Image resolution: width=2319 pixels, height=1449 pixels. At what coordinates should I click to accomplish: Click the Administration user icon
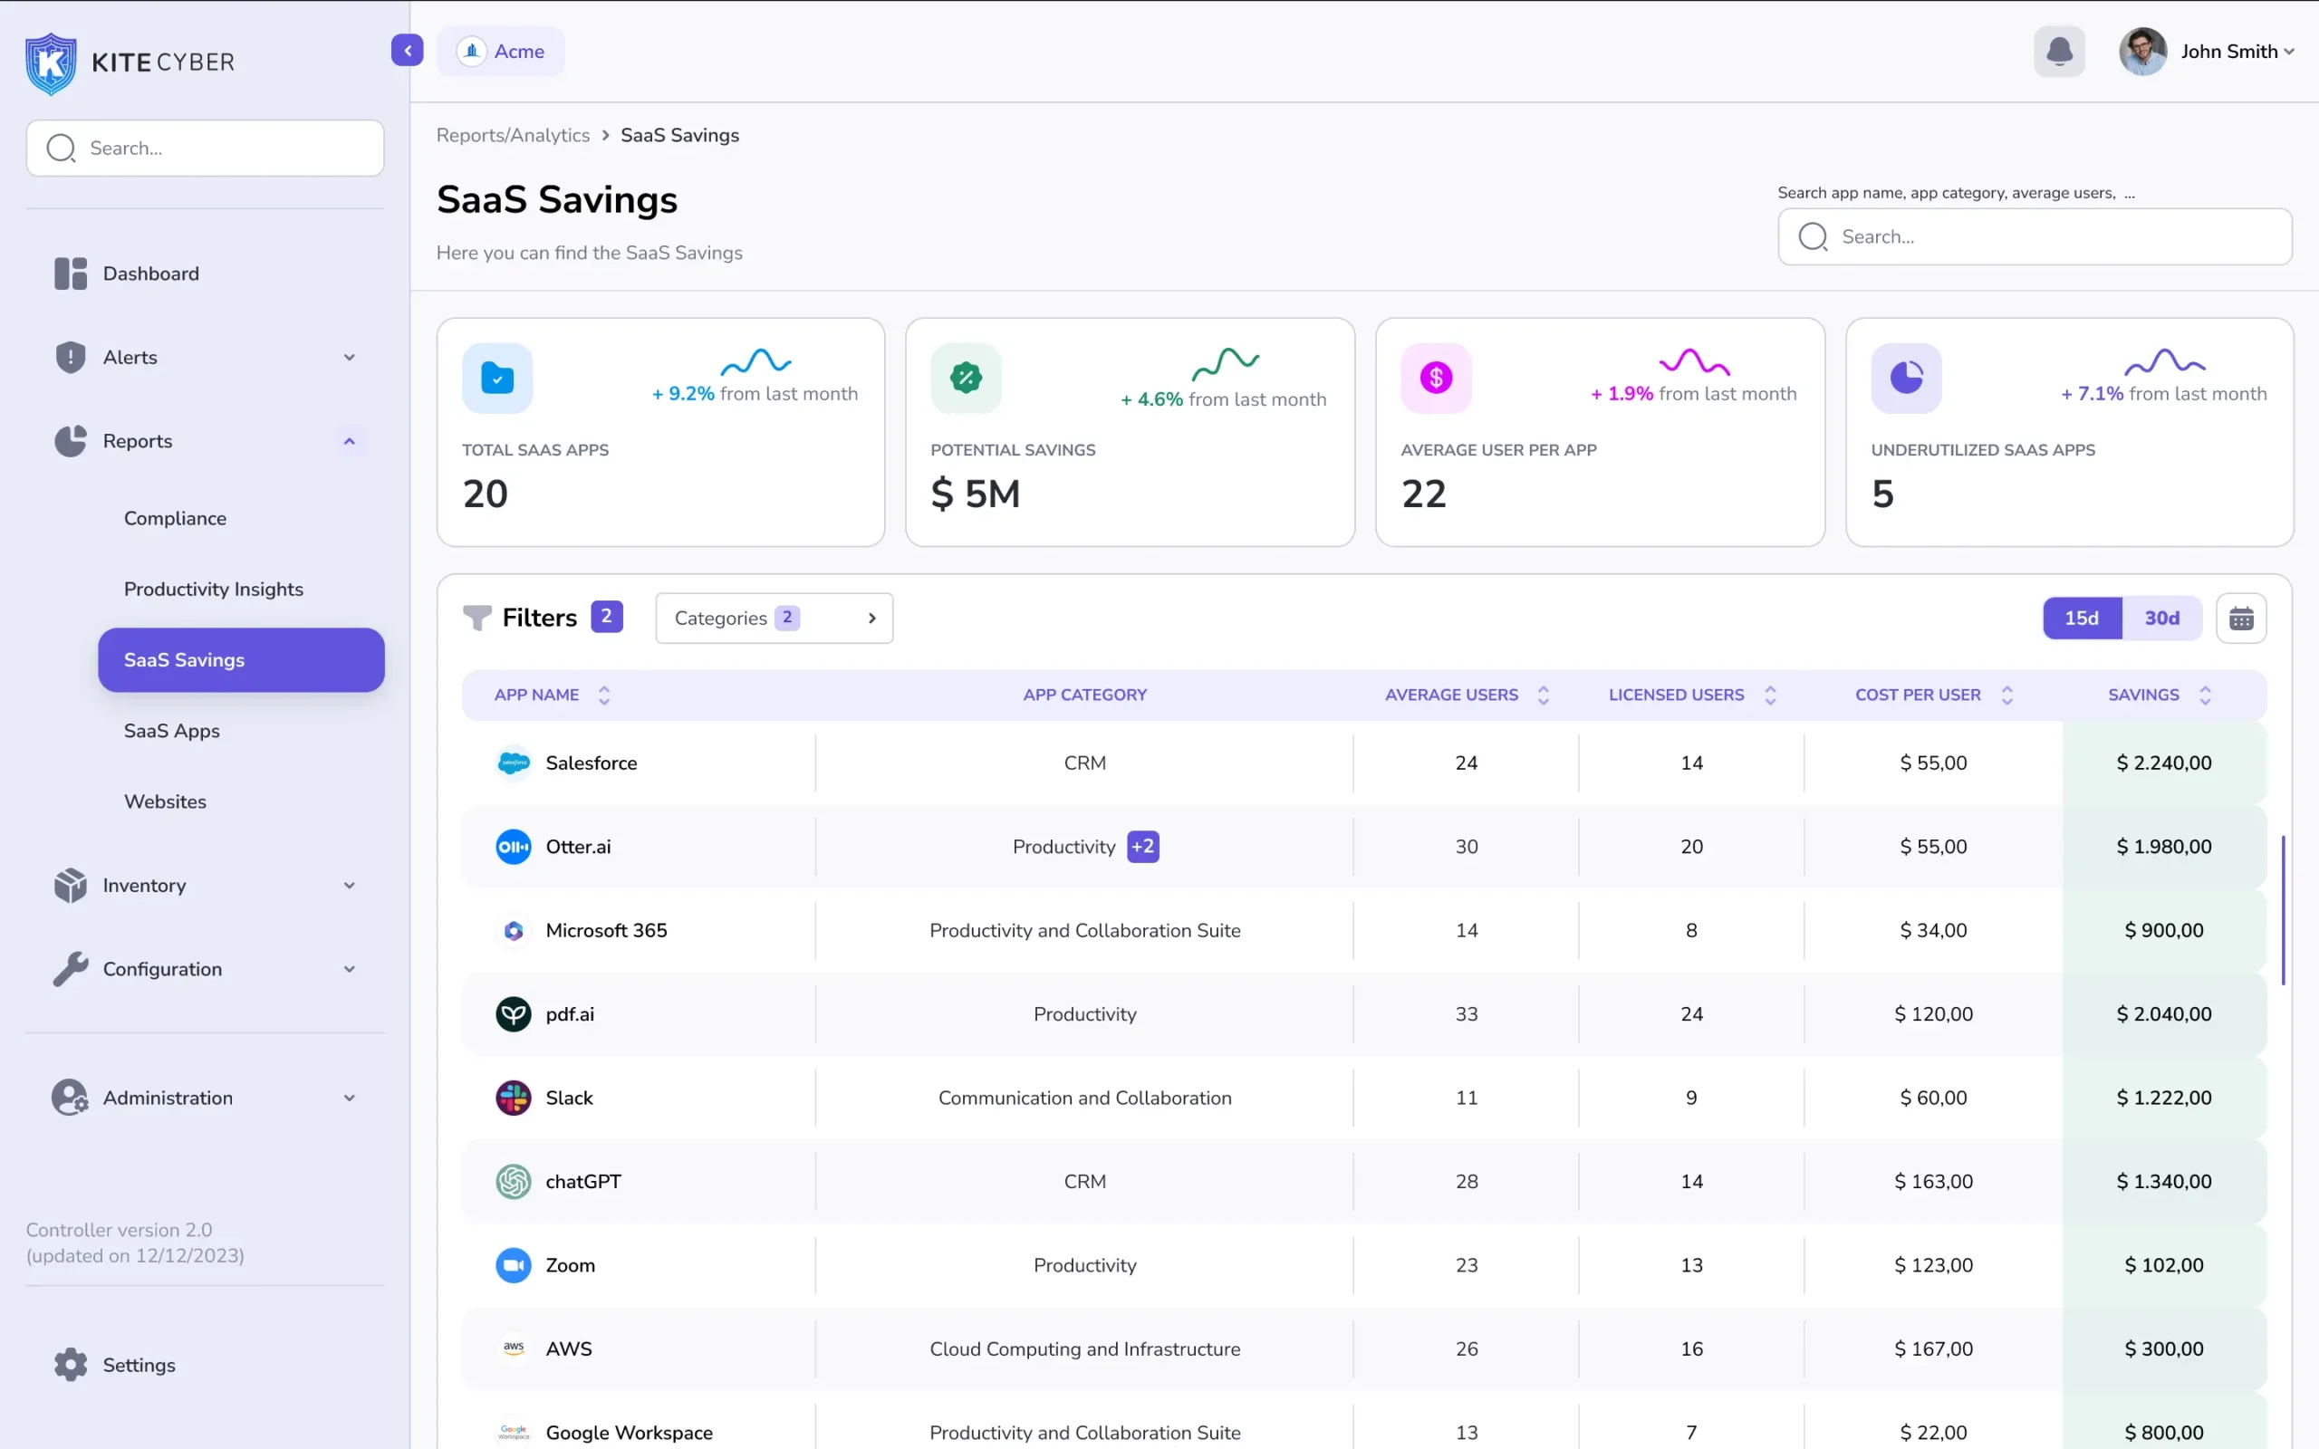click(70, 1098)
